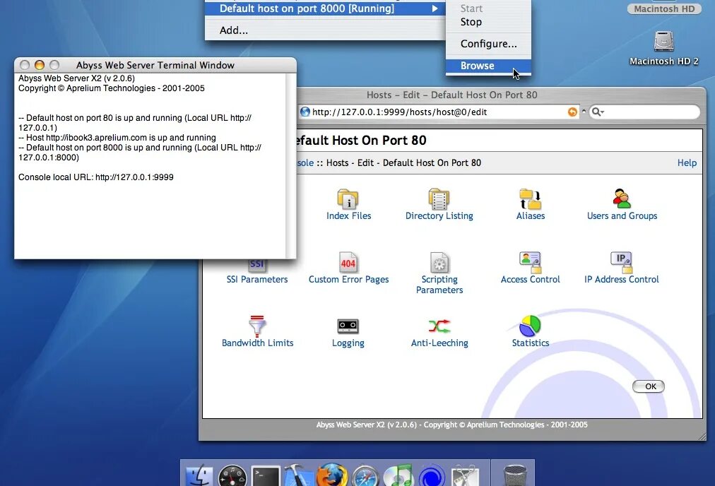The width and height of the screenshot is (715, 486).
Task: Choose Browse in the host submenu
Action: pyautogui.click(x=488, y=66)
